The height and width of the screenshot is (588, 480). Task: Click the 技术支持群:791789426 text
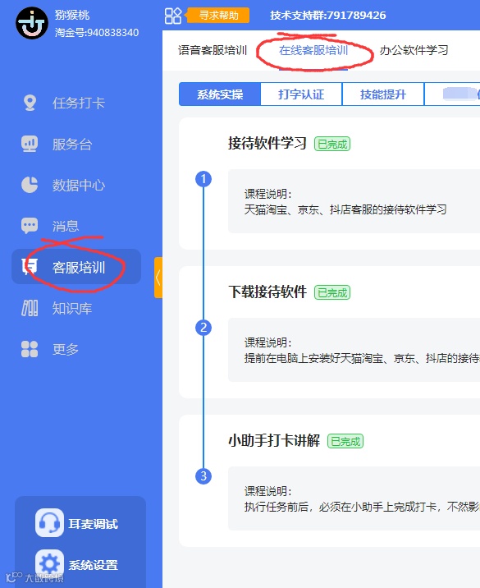point(328,15)
